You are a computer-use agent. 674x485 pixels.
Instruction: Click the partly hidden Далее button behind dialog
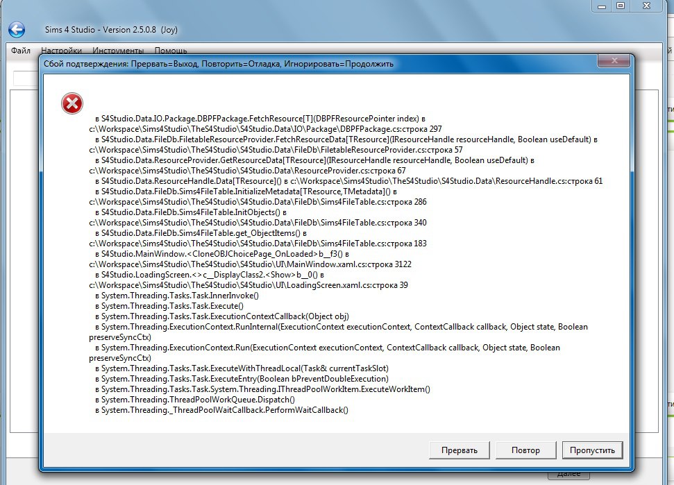[x=568, y=475]
